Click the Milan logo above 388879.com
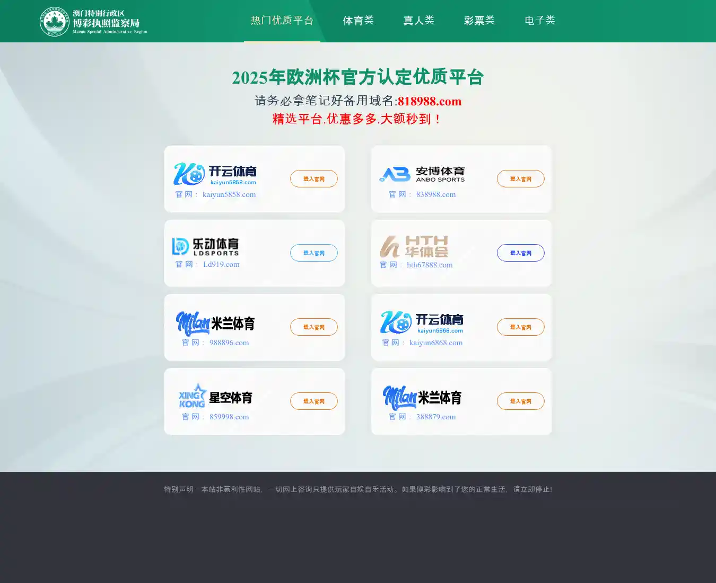Viewport: 716px width, 583px height. point(422,397)
